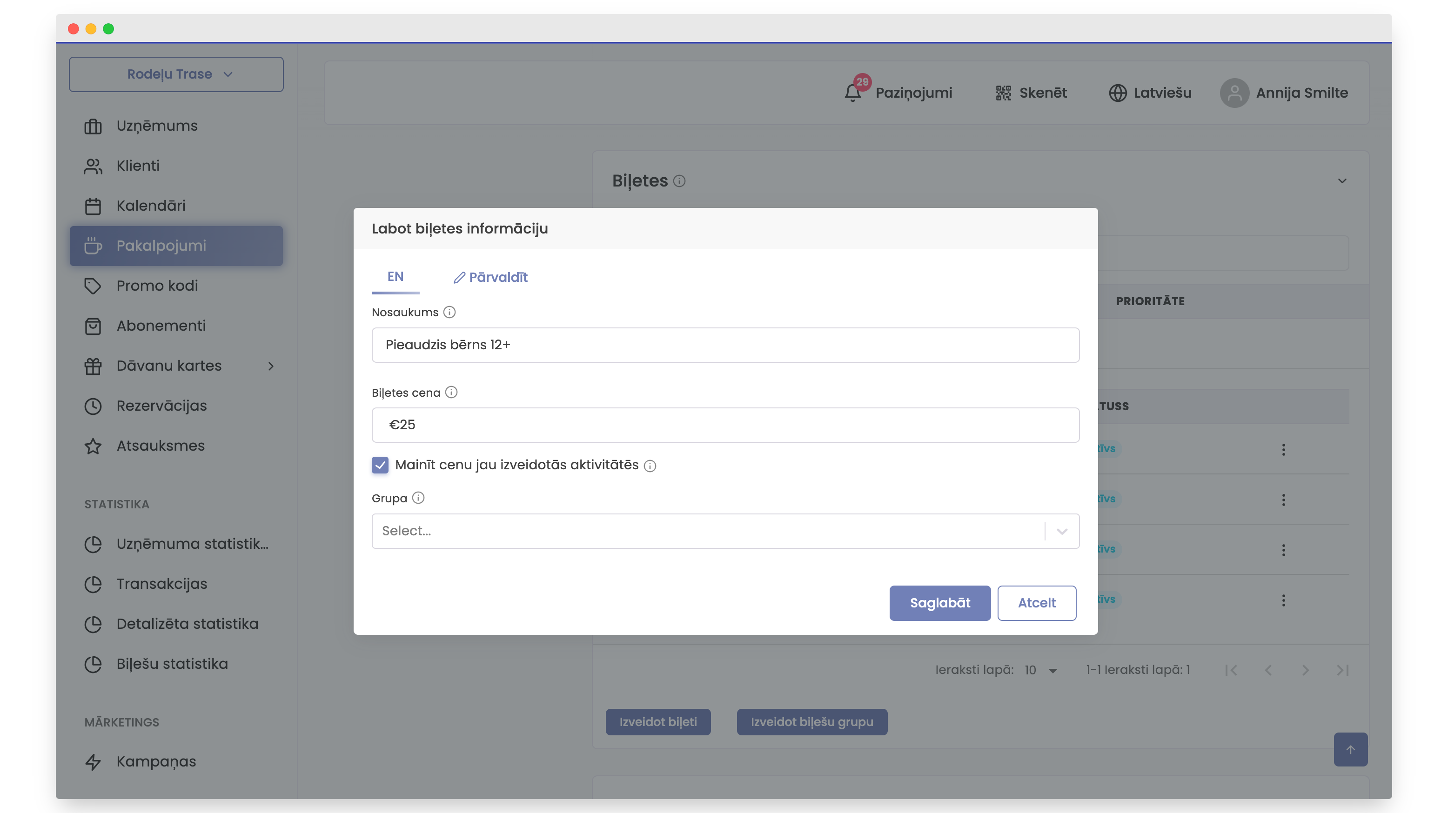Click the info icon next to Nosaukums

click(x=449, y=313)
